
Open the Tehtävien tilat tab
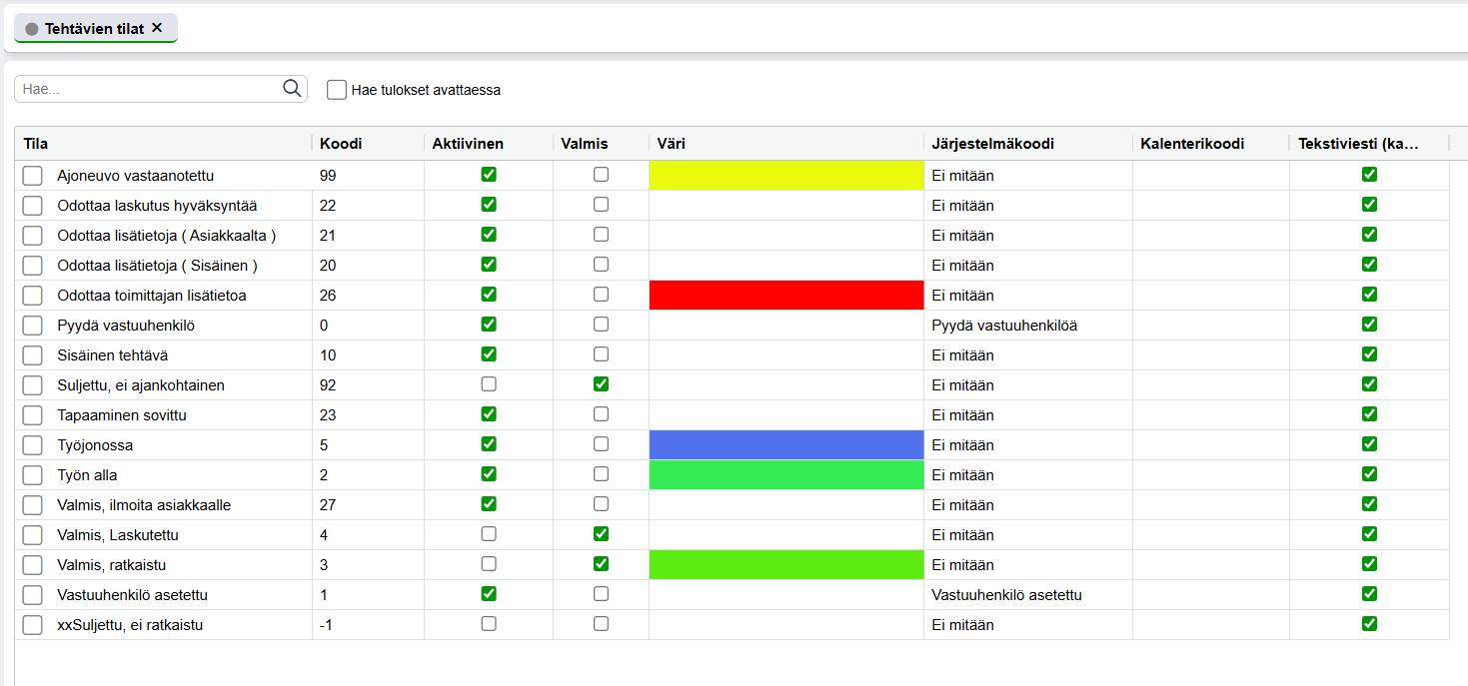click(95, 28)
